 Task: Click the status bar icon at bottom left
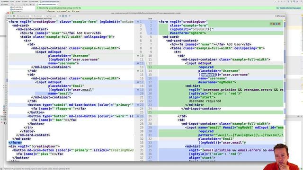point(2,169)
